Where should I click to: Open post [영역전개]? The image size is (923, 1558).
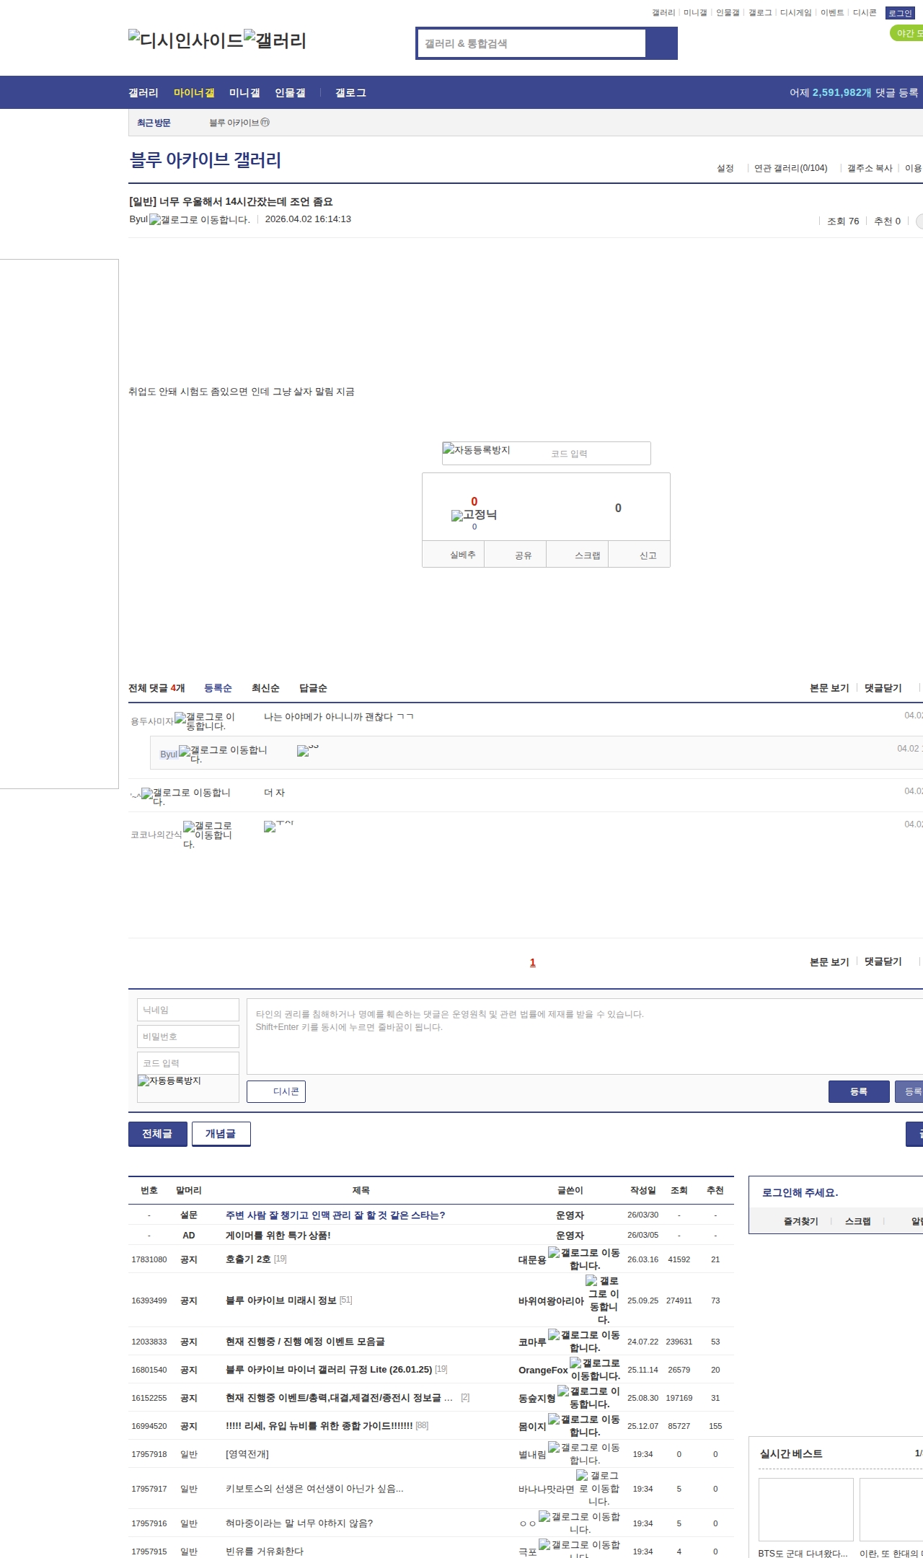(x=247, y=1453)
